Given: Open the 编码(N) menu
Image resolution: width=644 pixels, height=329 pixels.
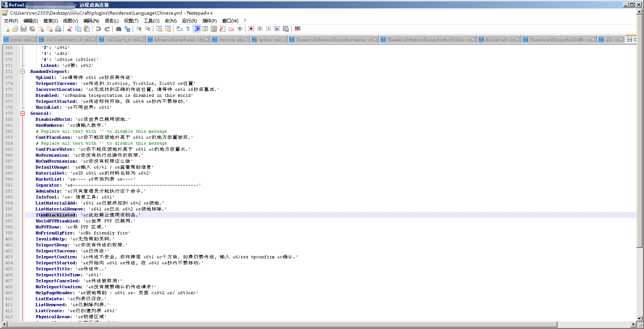Looking at the screenshot, I should coord(91,21).
